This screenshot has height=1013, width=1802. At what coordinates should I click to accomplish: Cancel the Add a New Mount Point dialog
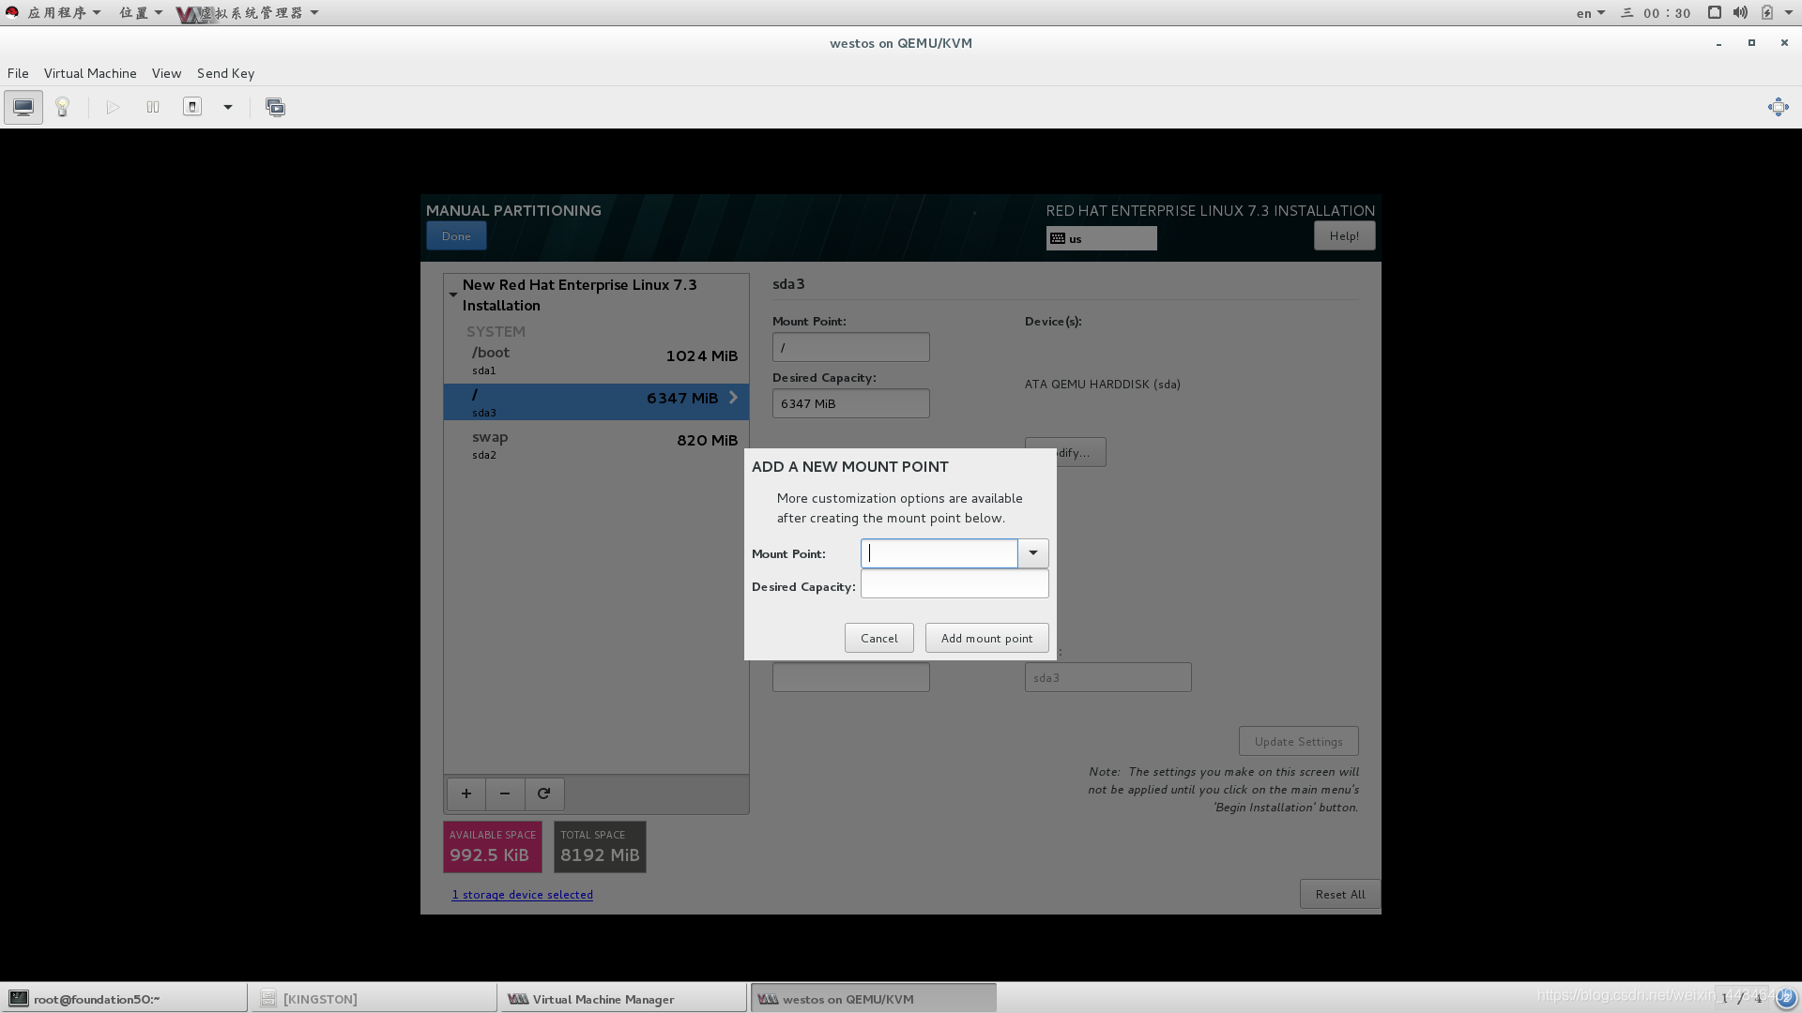[878, 638]
